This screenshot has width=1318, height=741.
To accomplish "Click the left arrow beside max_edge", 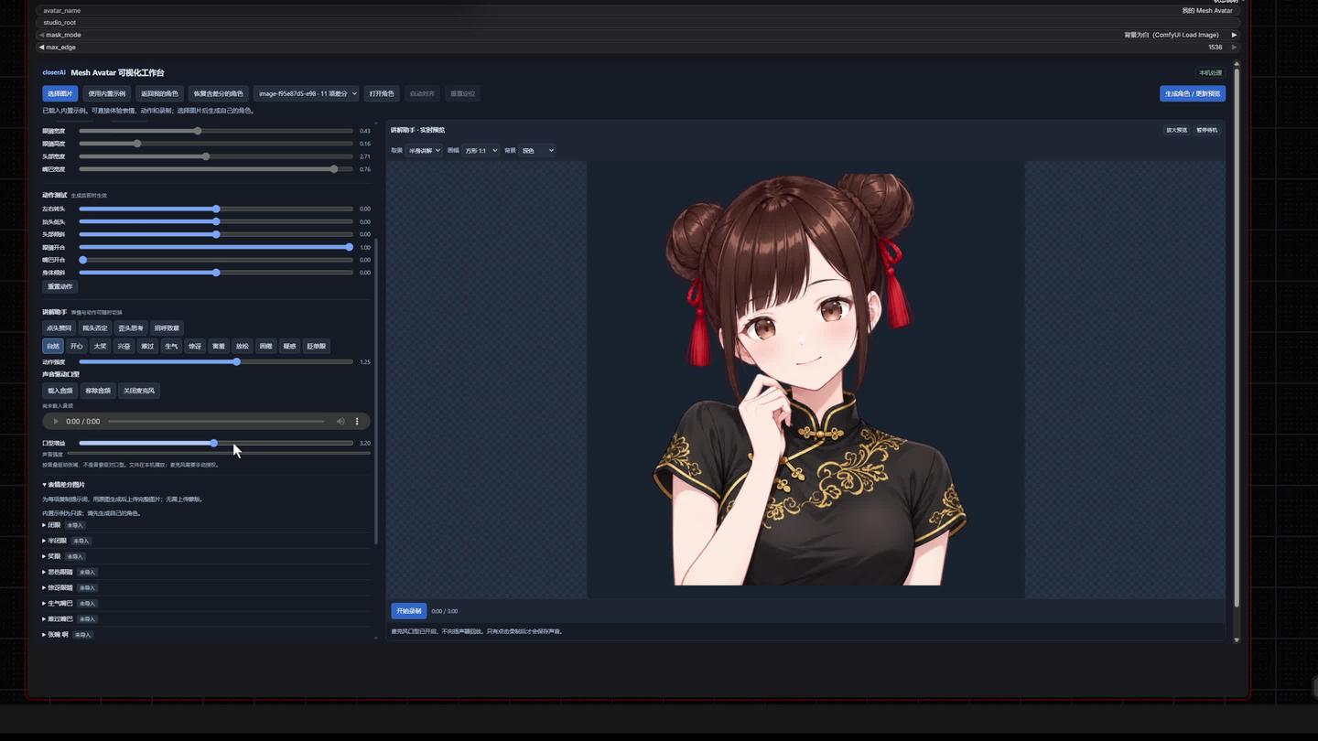I will click(x=41, y=48).
